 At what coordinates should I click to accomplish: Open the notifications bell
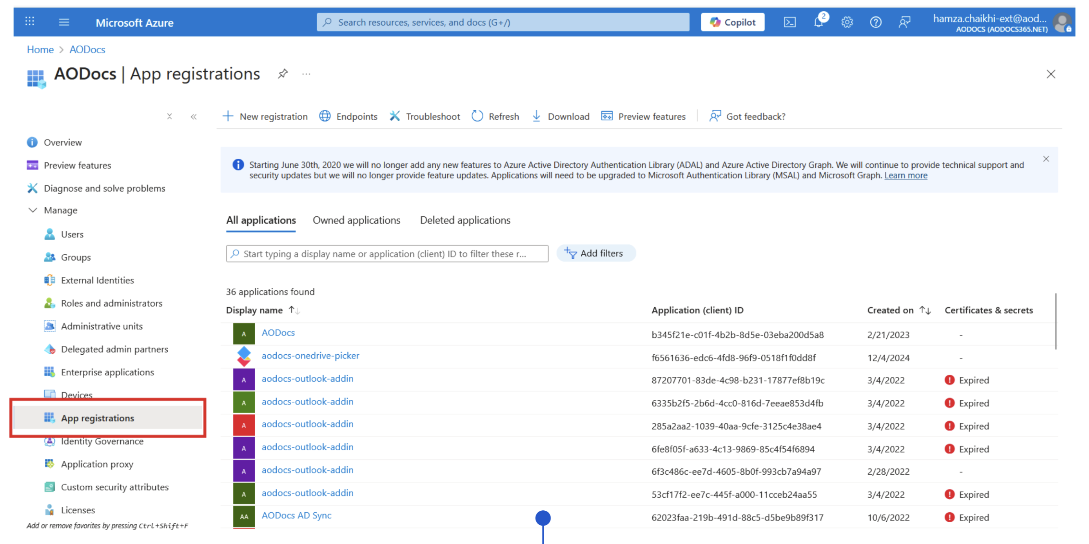point(819,22)
